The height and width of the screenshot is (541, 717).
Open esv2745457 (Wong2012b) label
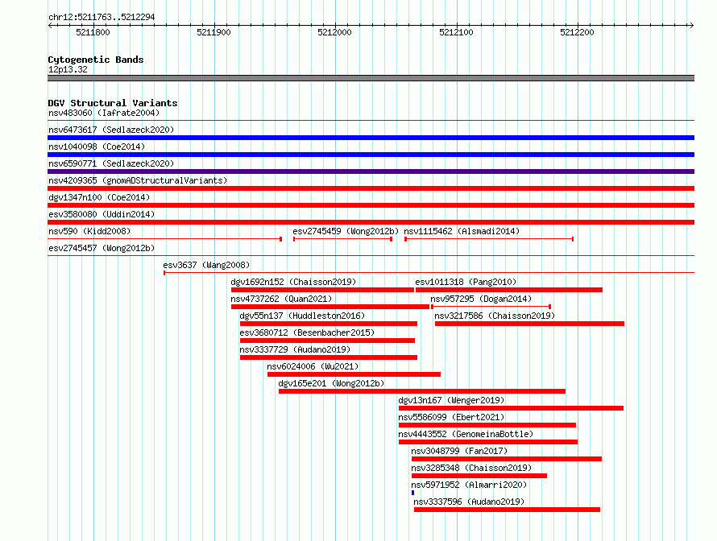102,248
